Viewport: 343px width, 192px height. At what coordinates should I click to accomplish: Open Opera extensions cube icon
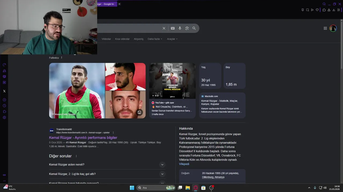(324, 10)
